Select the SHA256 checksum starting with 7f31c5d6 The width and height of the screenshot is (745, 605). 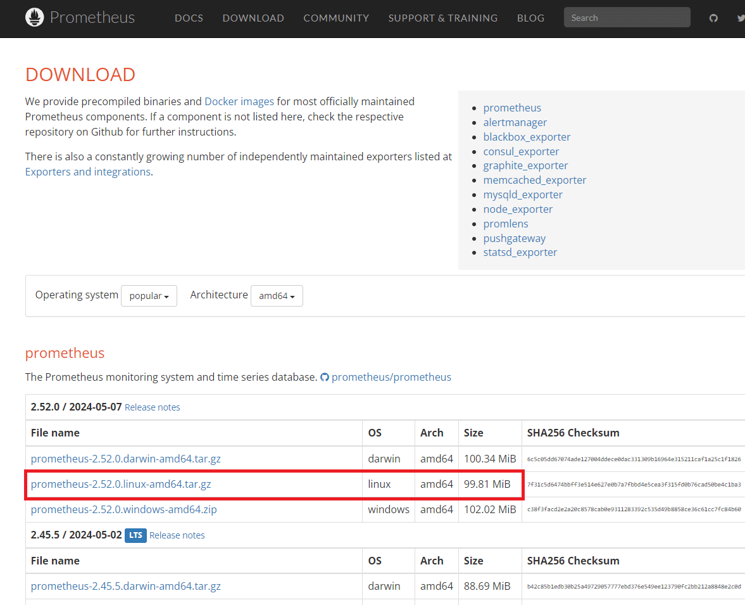[x=634, y=485]
